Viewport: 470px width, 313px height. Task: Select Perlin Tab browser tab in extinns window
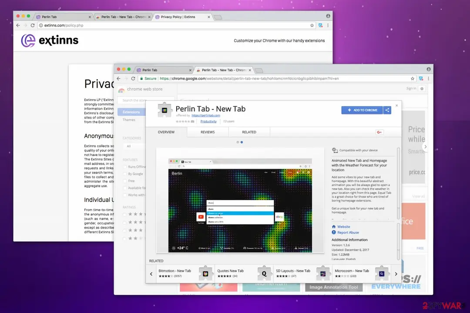(x=63, y=17)
